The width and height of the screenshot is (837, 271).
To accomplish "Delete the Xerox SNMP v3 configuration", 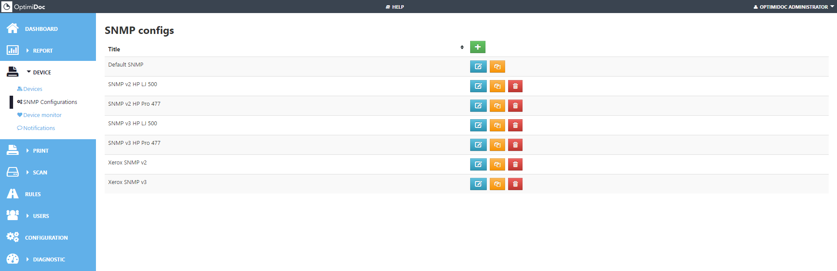I will [515, 184].
